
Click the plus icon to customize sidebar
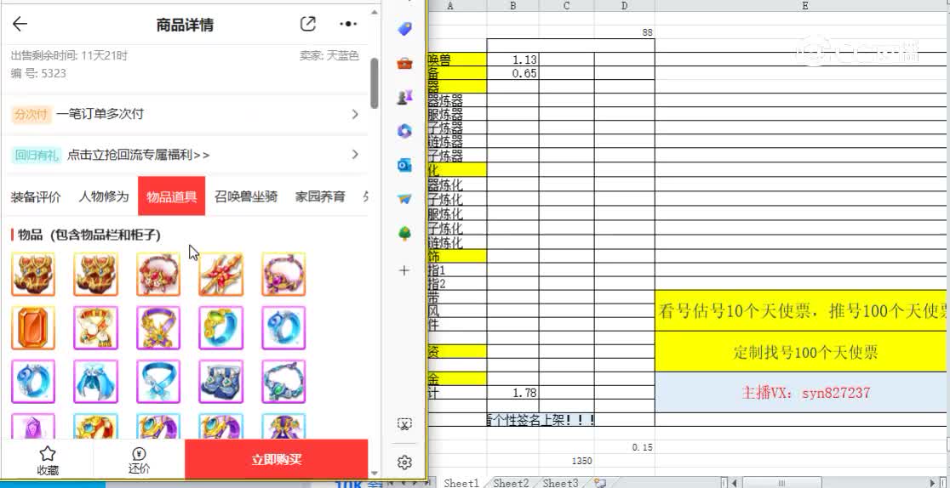[404, 270]
